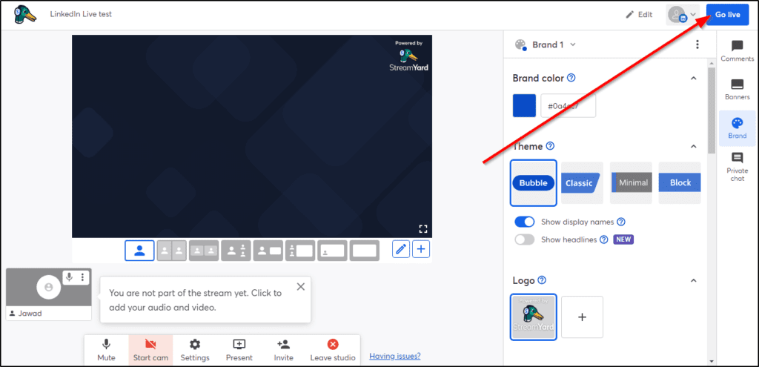Screen dimensions: 759x367
Task: Open studio Settings
Action: pos(195,350)
